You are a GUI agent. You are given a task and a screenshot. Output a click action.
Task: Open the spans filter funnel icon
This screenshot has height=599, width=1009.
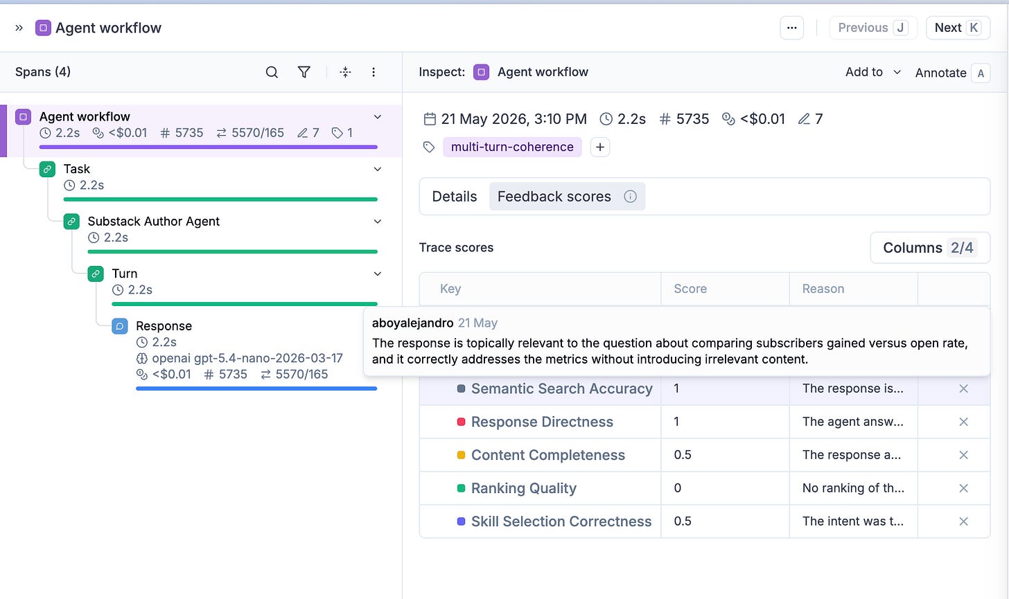pos(304,72)
